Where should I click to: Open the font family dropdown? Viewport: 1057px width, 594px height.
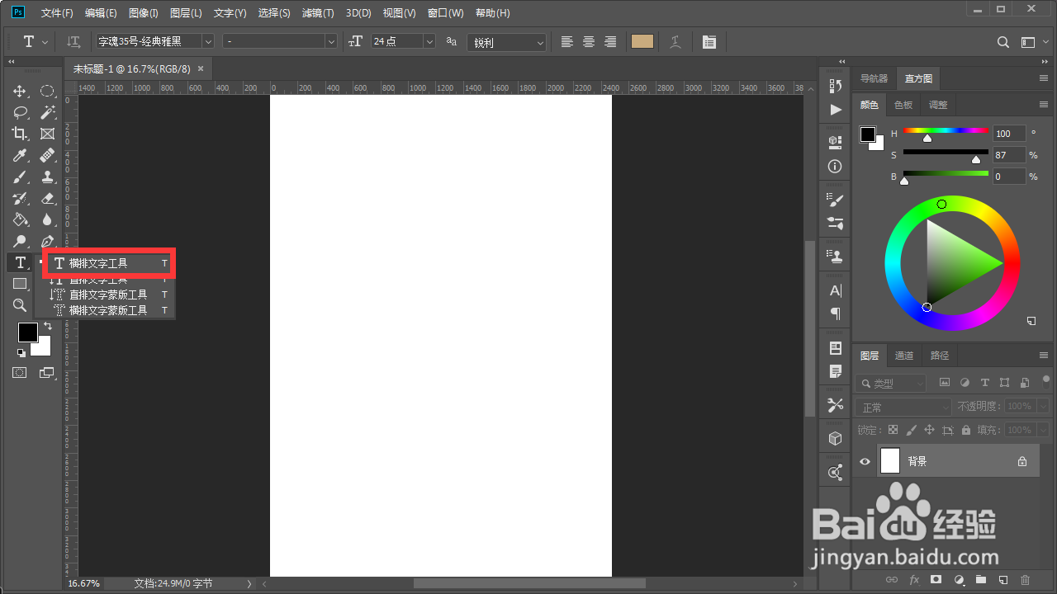click(207, 41)
